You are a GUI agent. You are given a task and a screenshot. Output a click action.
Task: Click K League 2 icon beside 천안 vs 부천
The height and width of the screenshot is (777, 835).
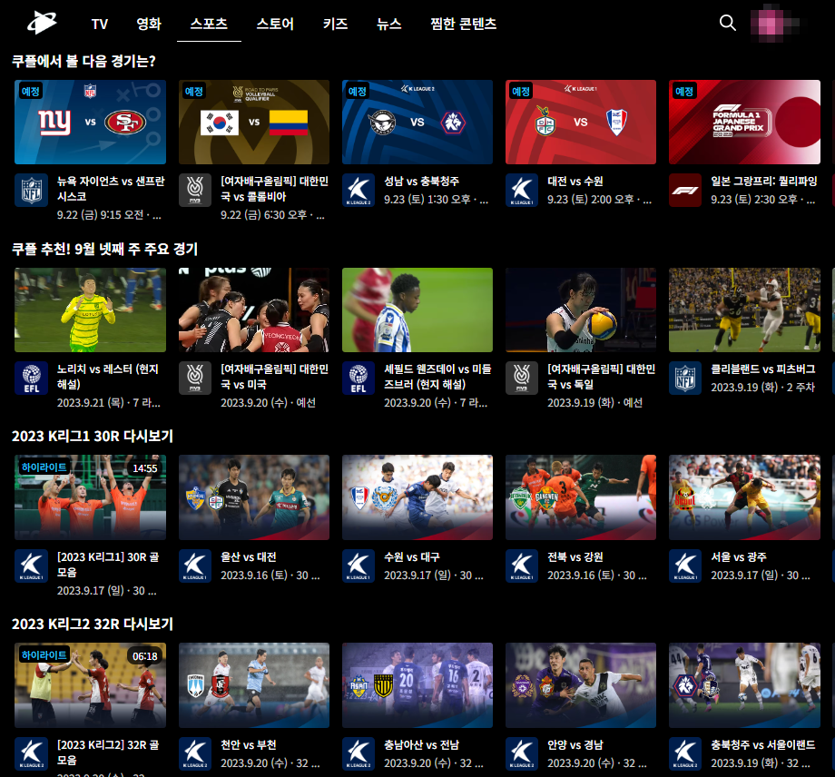[195, 754]
